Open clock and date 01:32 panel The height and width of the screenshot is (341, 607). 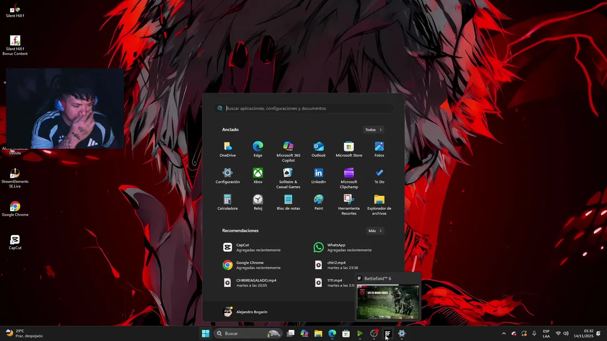tap(584, 333)
